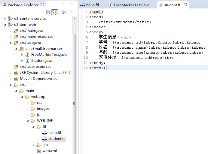Click the student.ftl file icon in the tree
The image size is (208, 154).
(44, 139)
